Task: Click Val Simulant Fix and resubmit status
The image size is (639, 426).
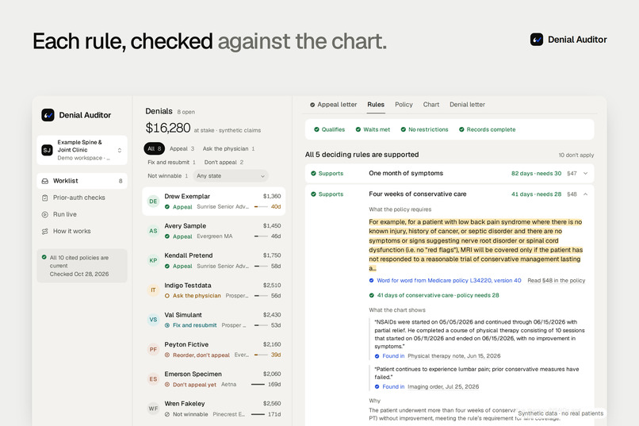Action: pos(191,325)
